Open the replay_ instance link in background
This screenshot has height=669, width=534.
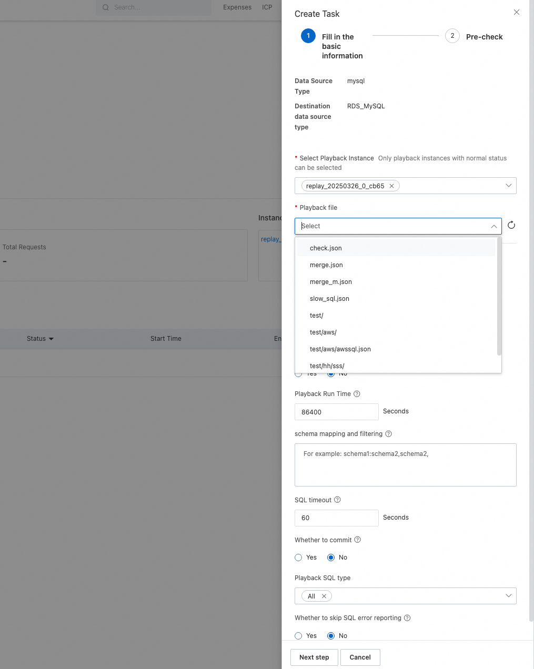click(271, 239)
